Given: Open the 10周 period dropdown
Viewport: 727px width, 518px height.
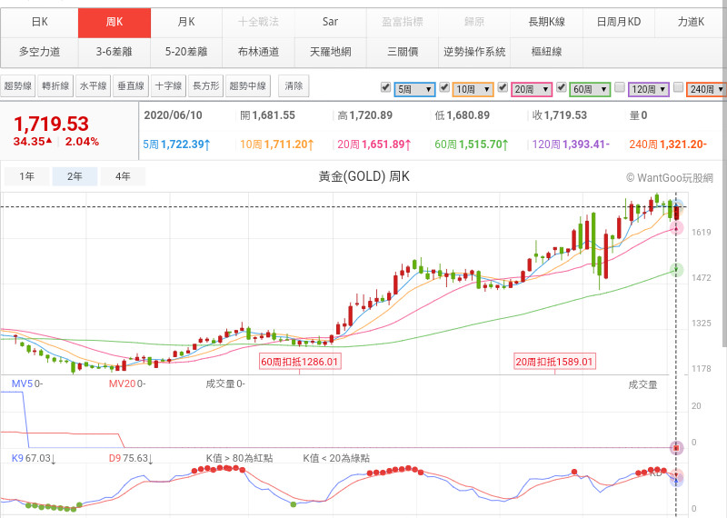Looking at the screenshot, I should coord(473,89).
